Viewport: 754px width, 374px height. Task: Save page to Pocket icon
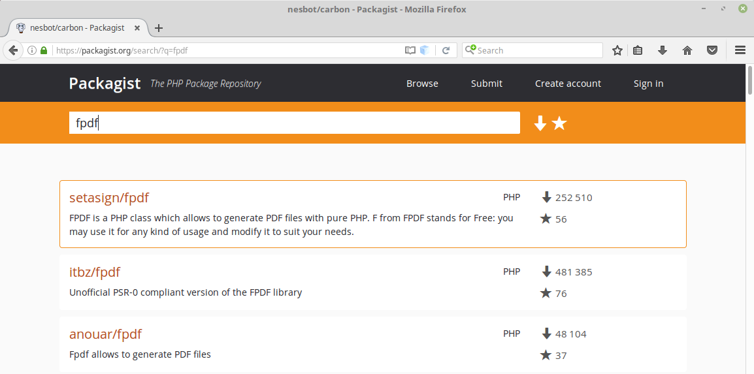(x=712, y=50)
